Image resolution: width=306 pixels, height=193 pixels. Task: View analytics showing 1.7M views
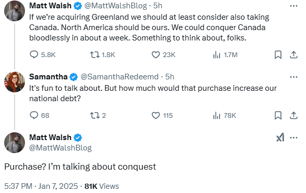coord(225,54)
